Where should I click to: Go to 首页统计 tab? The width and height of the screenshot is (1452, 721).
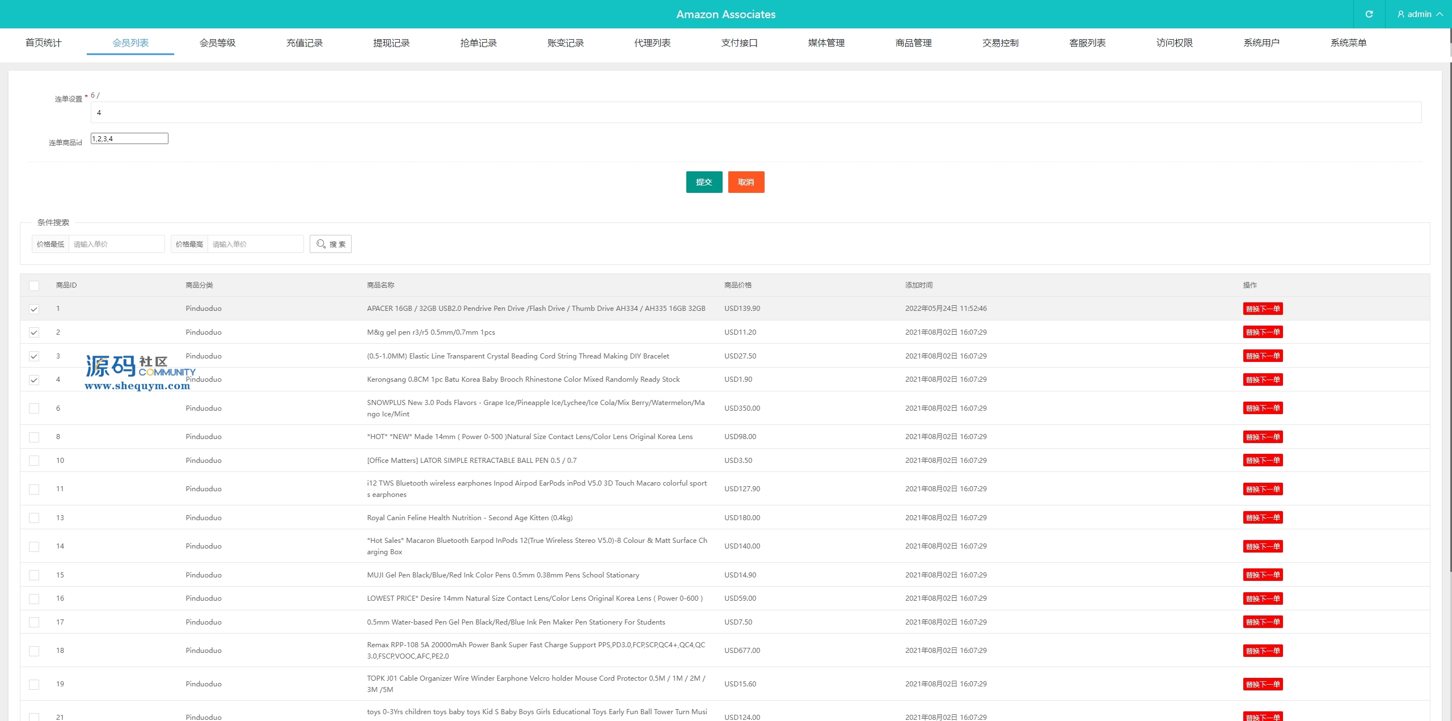43,43
